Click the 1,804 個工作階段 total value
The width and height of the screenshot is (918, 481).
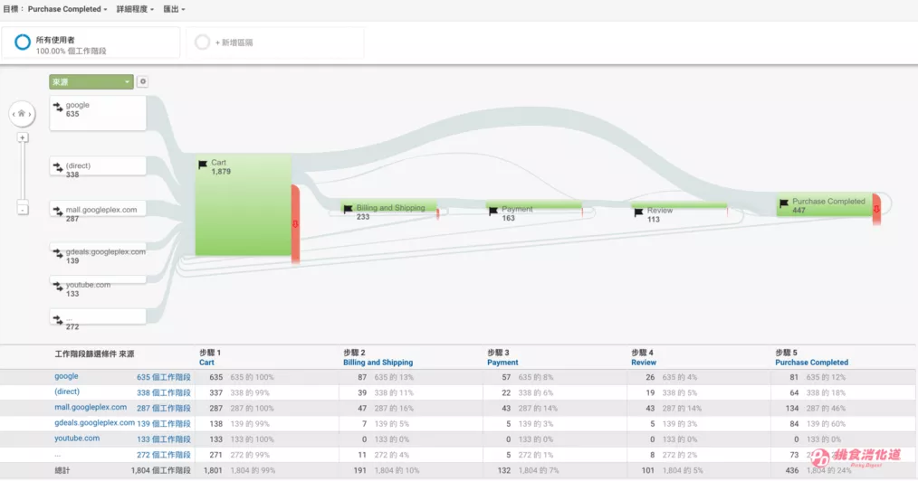click(161, 470)
